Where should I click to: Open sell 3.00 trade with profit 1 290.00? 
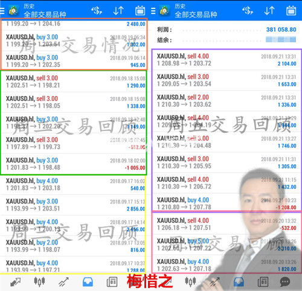click(74, 82)
